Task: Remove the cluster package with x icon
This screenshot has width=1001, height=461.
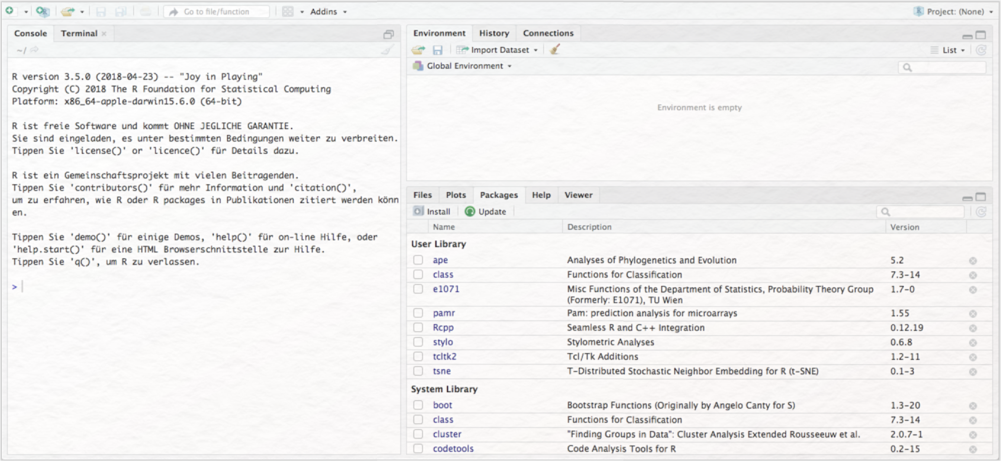Action: pos(973,435)
